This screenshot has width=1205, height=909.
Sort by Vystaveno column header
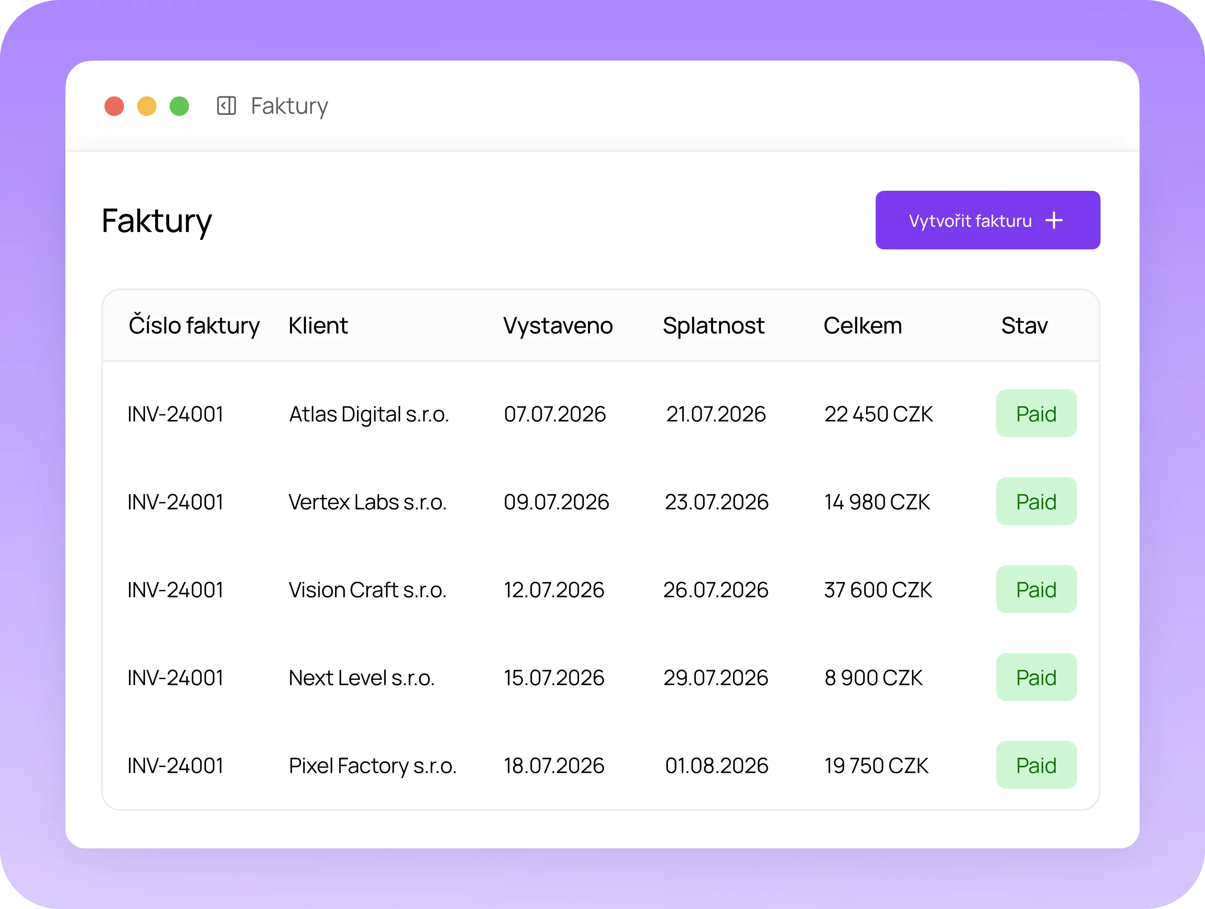558,326
